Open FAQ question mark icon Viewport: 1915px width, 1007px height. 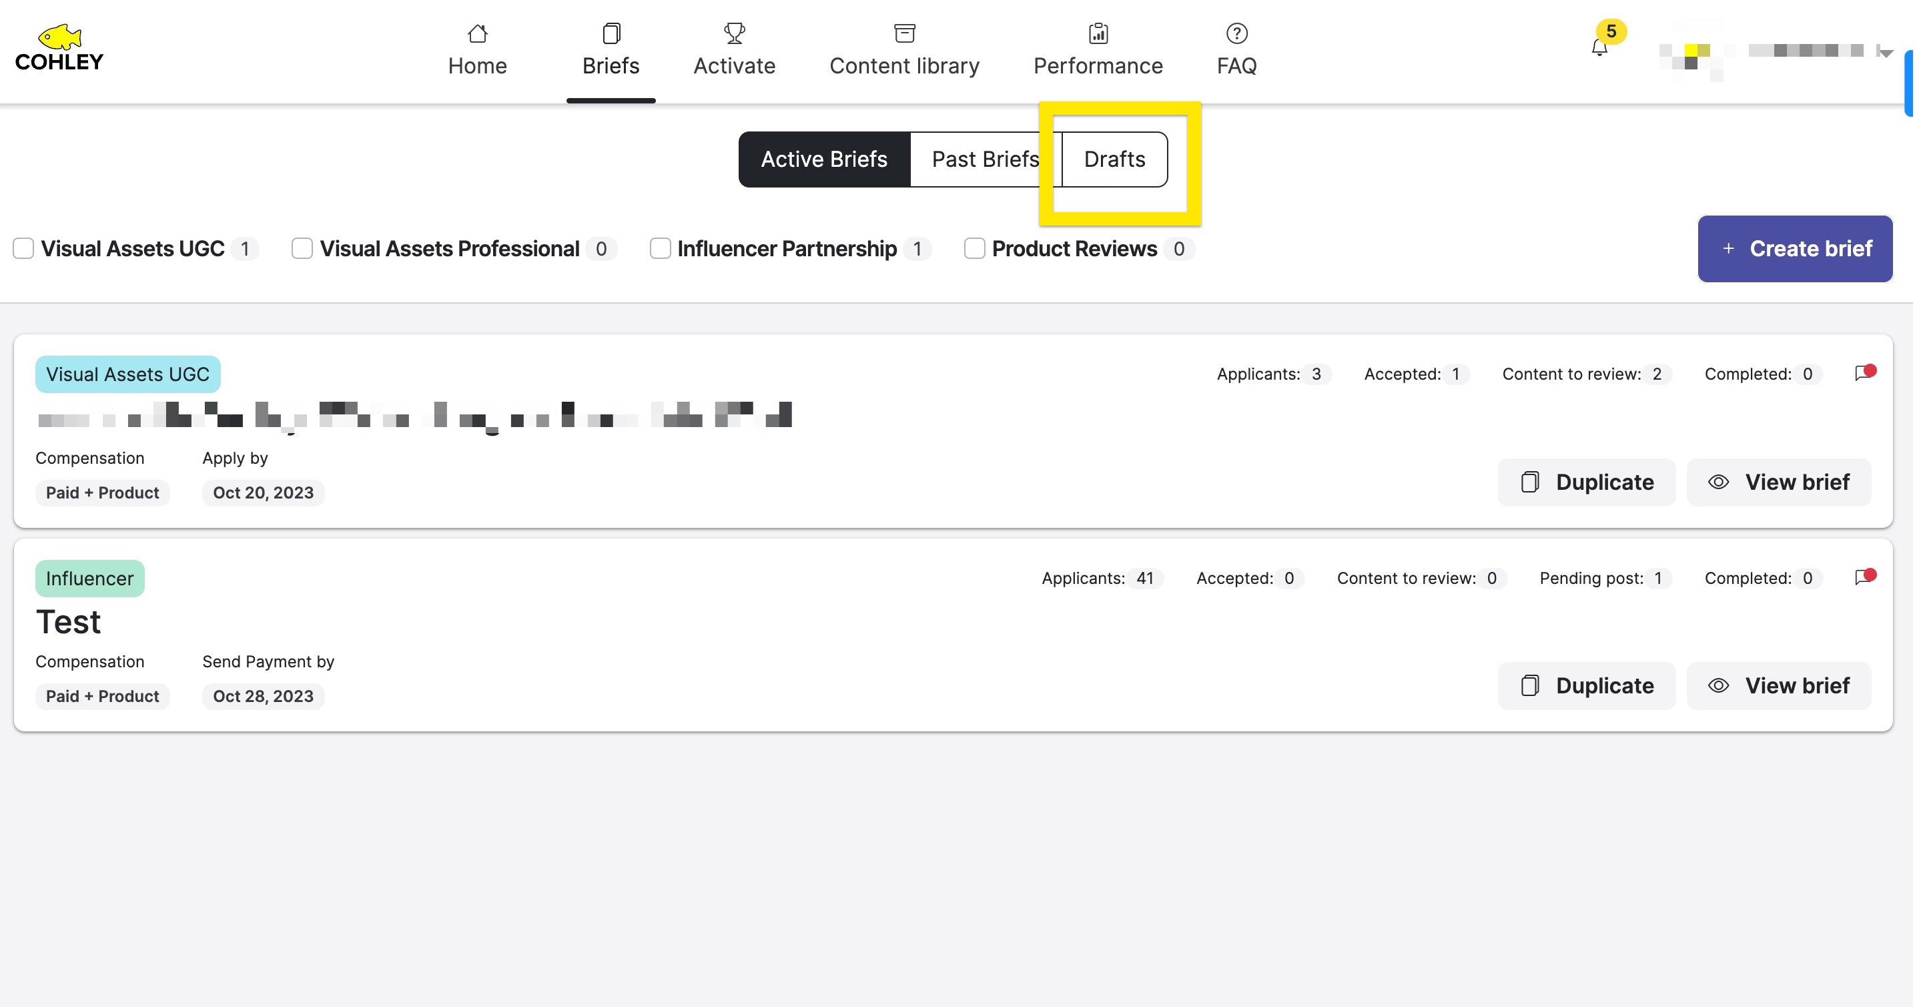tap(1236, 33)
